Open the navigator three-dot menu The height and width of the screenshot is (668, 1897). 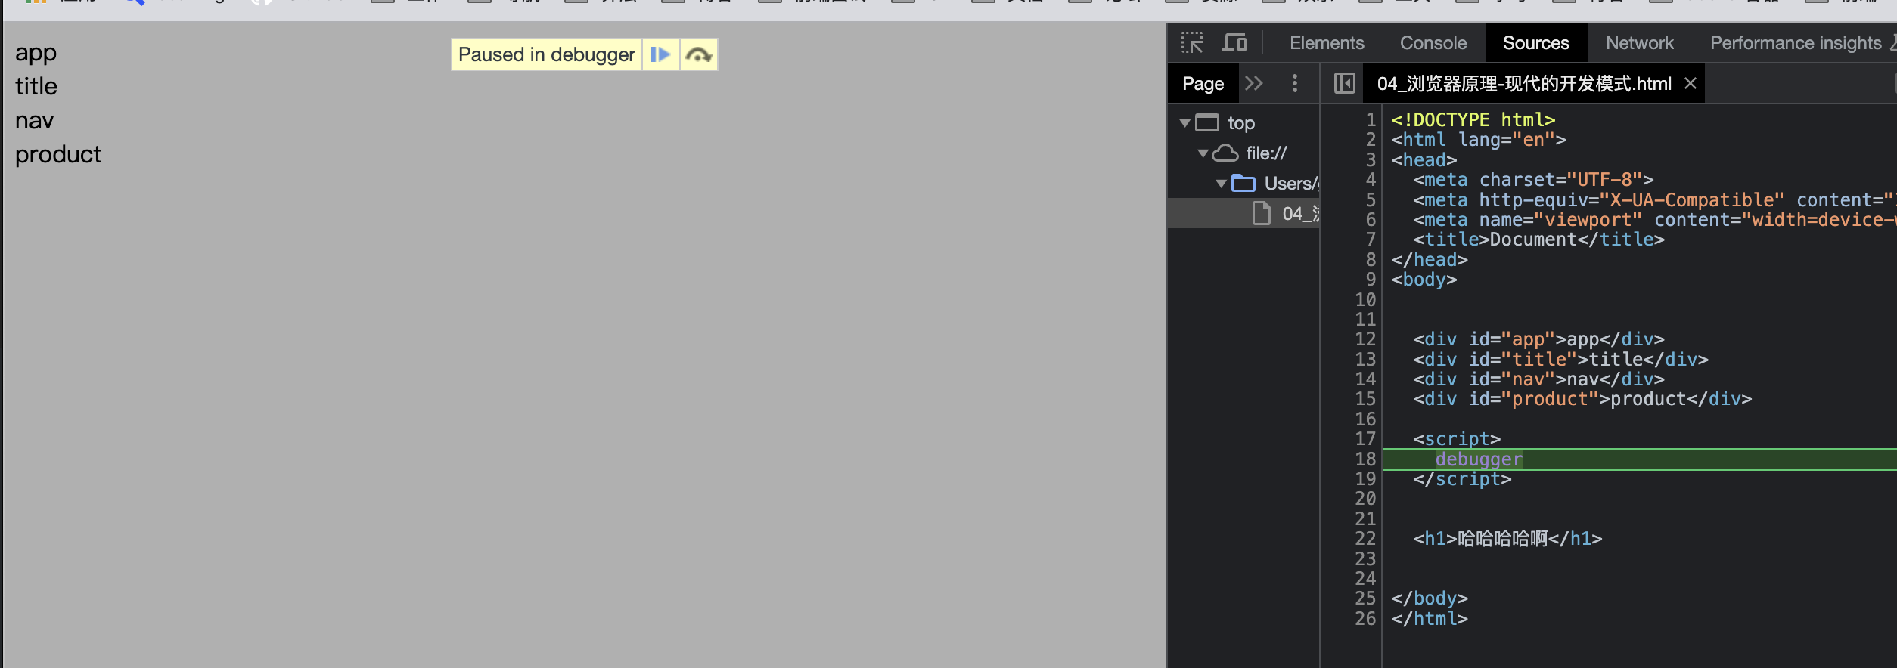click(1295, 83)
